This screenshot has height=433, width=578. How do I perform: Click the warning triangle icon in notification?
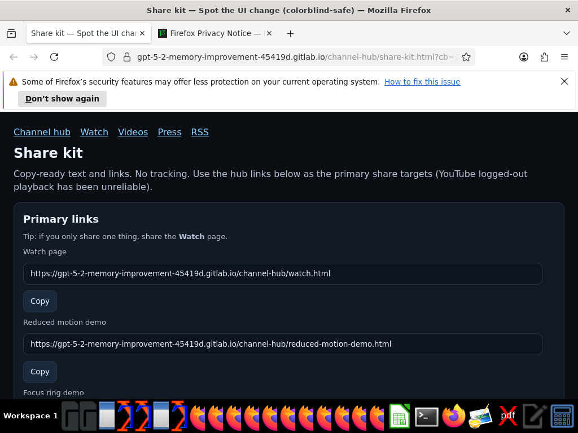pyautogui.click(x=14, y=82)
